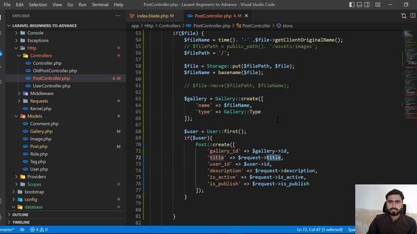Open the File menu
417x234 pixels.
(7, 5)
